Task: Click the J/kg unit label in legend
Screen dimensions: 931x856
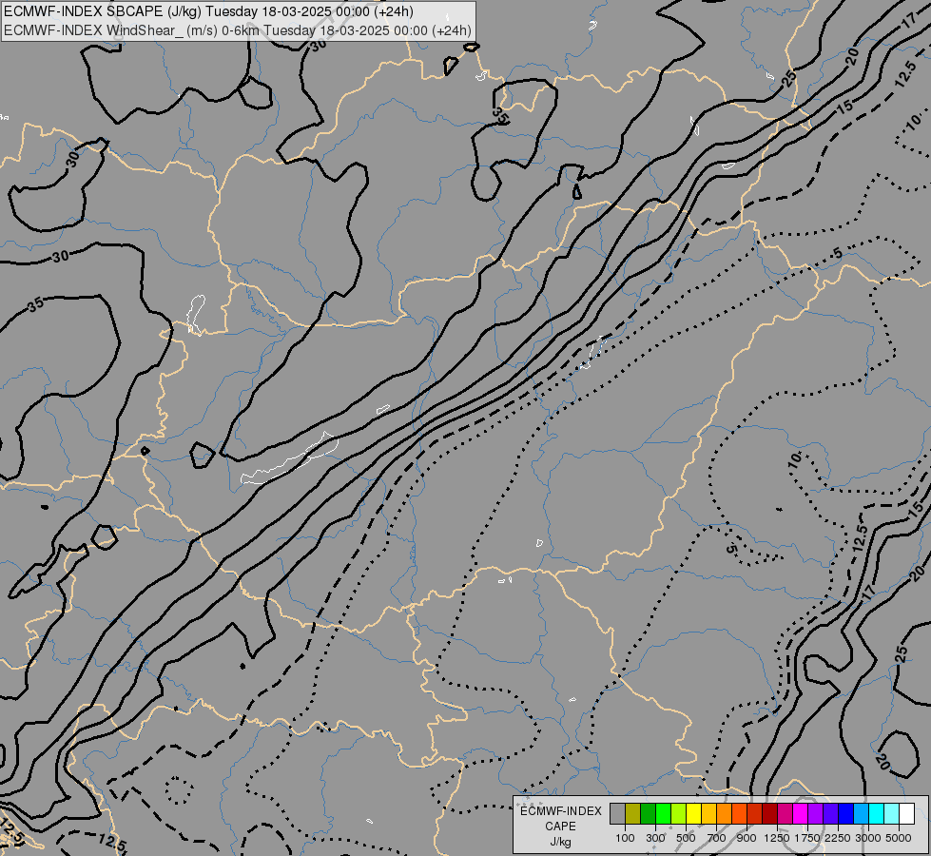Action: coord(560,843)
